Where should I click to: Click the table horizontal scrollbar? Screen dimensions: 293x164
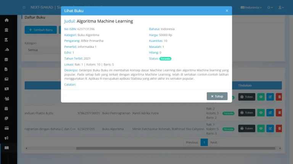point(153,148)
